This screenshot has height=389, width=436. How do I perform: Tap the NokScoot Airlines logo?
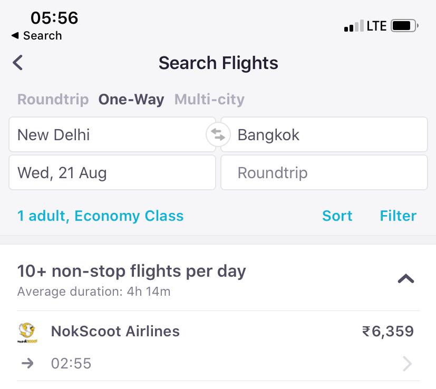tap(27, 333)
